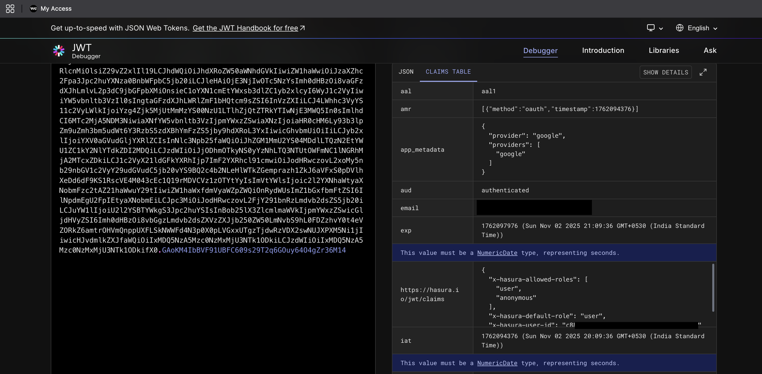Select Debugger in the navigation bar
Image resolution: width=762 pixels, height=374 pixels.
click(x=540, y=50)
